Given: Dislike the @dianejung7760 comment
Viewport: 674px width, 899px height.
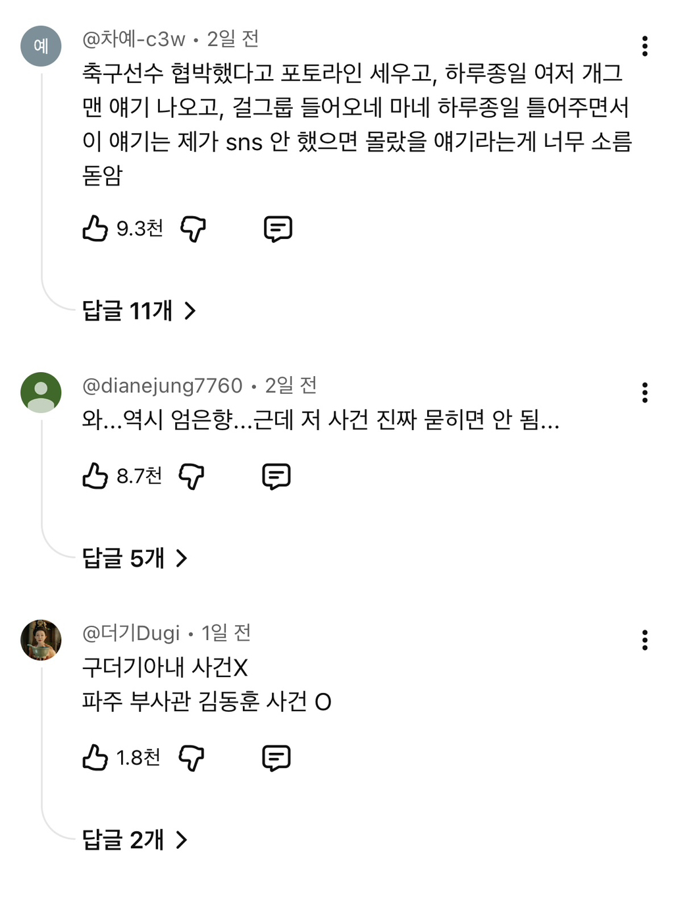Looking at the screenshot, I should (192, 476).
